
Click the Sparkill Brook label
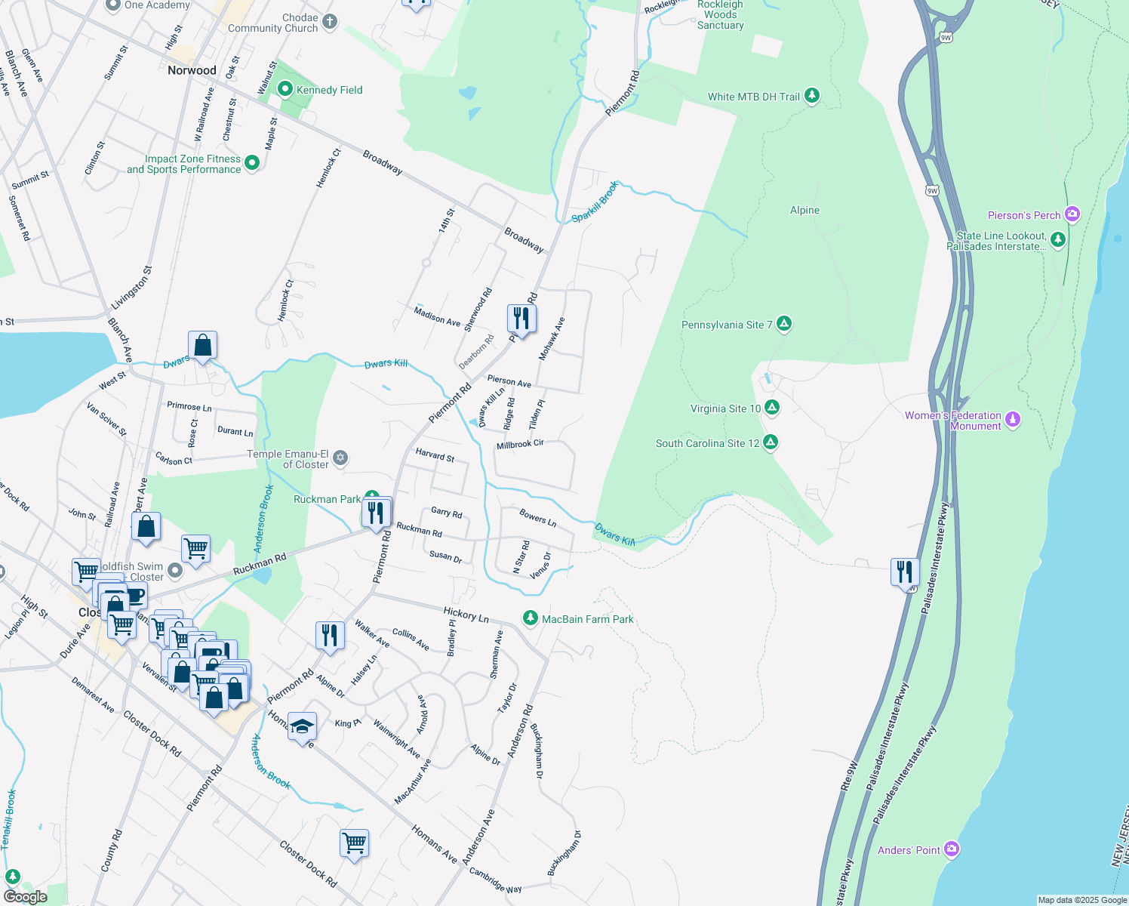click(x=595, y=202)
